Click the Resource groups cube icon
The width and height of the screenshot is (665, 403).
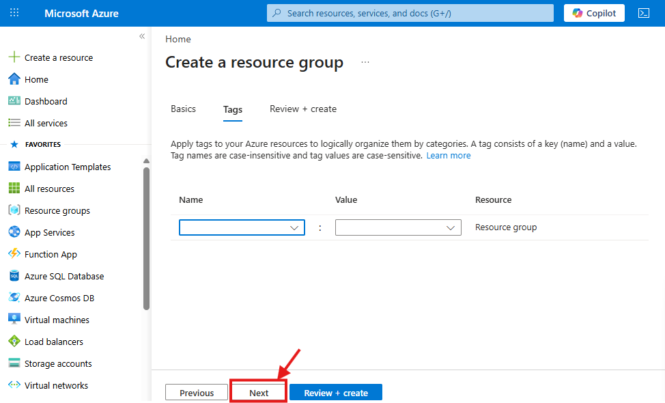(x=14, y=210)
